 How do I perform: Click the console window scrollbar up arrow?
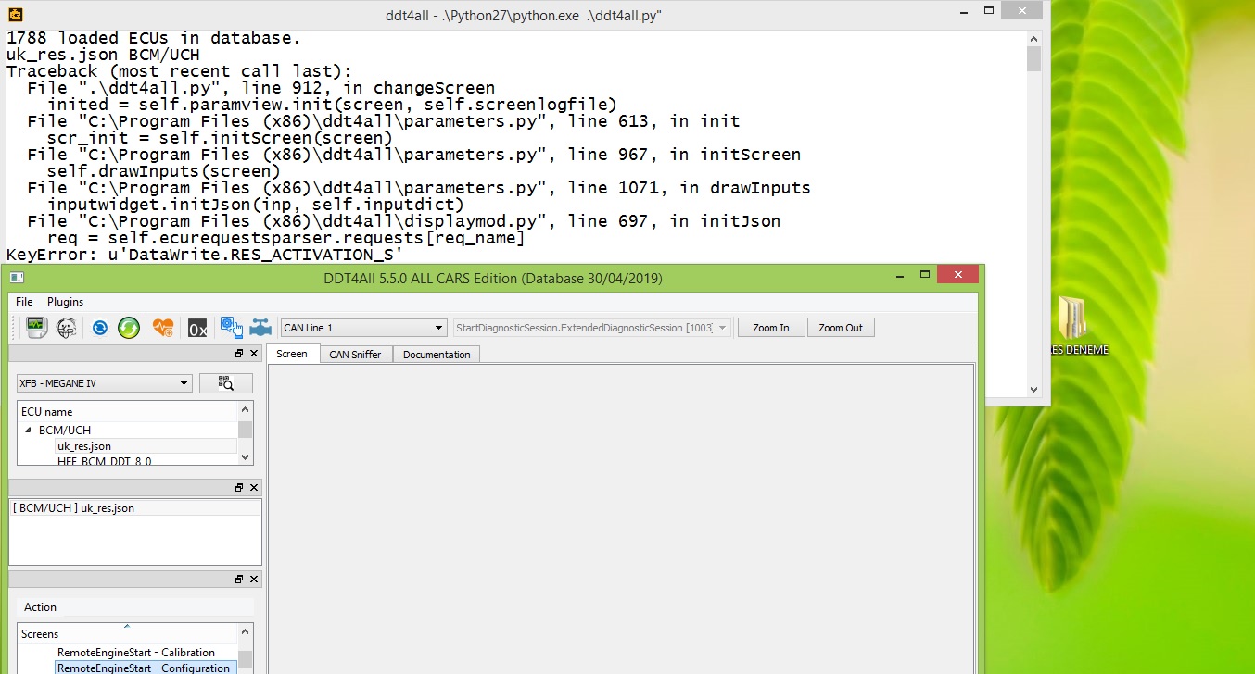coord(1032,38)
